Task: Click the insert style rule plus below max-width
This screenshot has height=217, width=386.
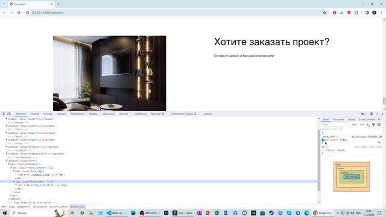Action: click(x=379, y=142)
